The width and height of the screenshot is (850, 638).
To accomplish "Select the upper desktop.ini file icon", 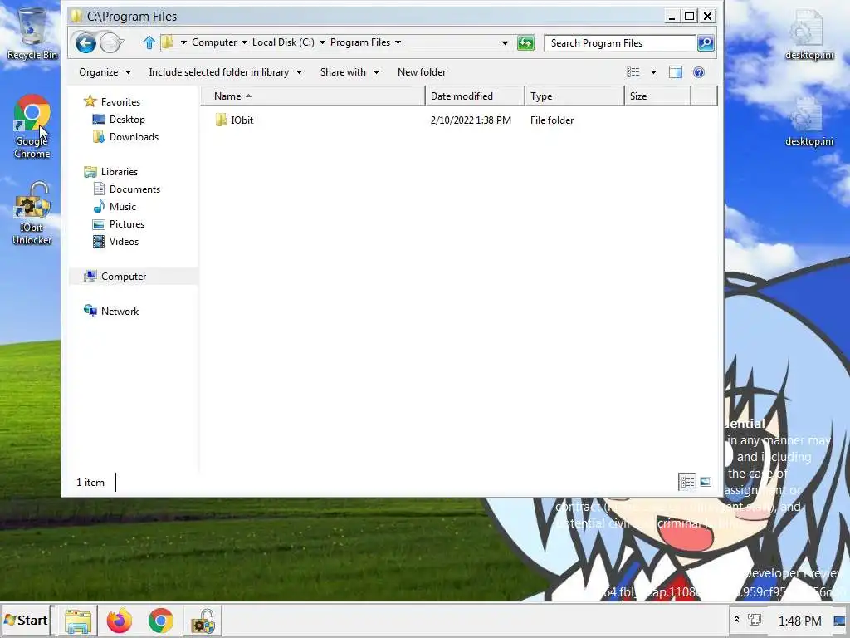I will coord(808,33).
